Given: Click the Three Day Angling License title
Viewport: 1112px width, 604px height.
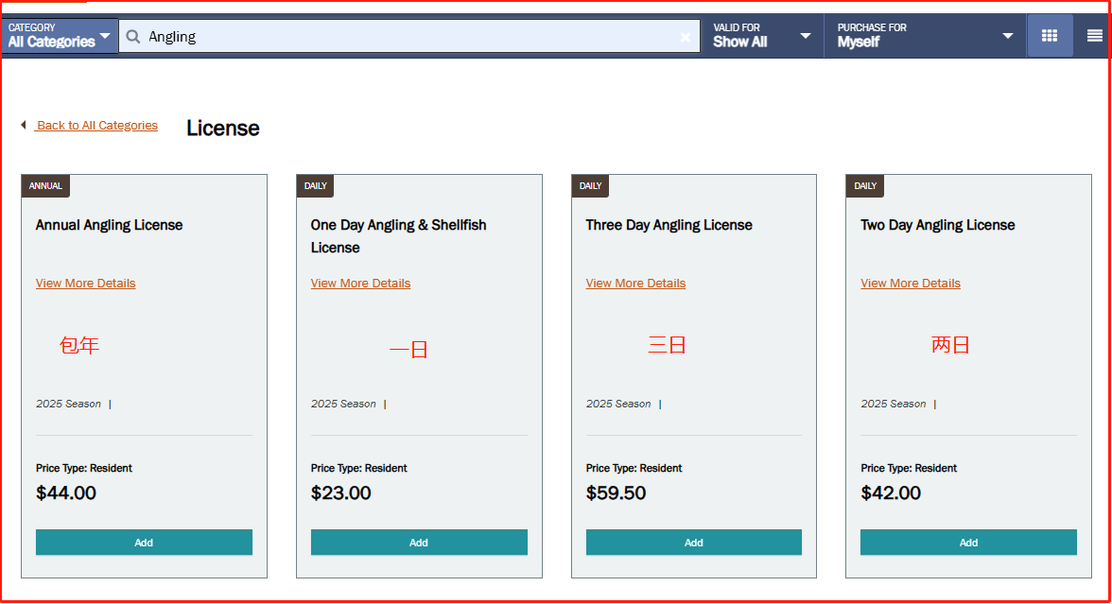Looking at the screenshot, I should pyautogui.click(x=669, y=225).
